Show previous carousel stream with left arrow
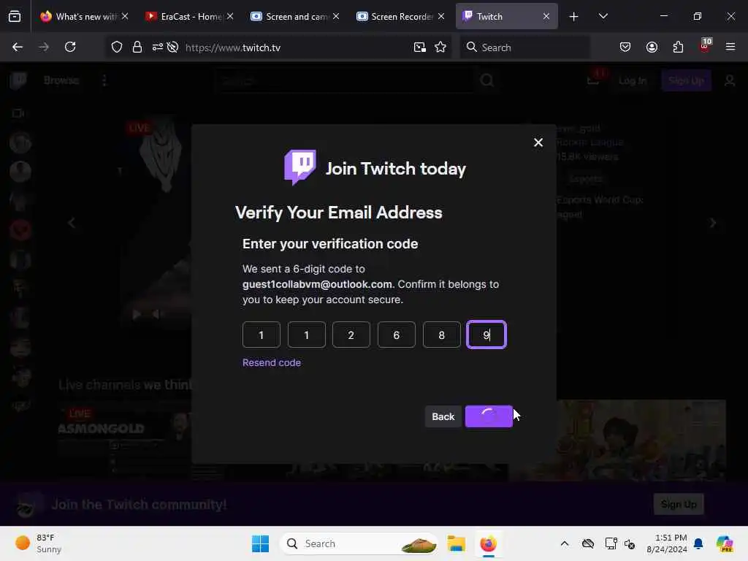Image resolution: width=748 pixels, height=561 pixels. pos(72,223)
